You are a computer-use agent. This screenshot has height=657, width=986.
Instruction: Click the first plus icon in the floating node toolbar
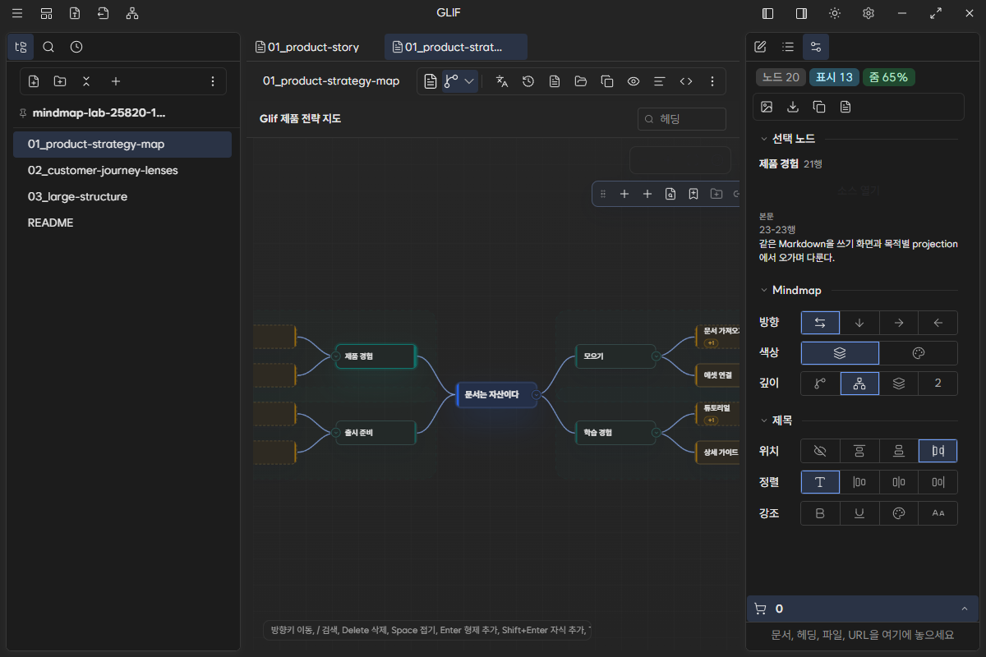[x=624, y=194]
